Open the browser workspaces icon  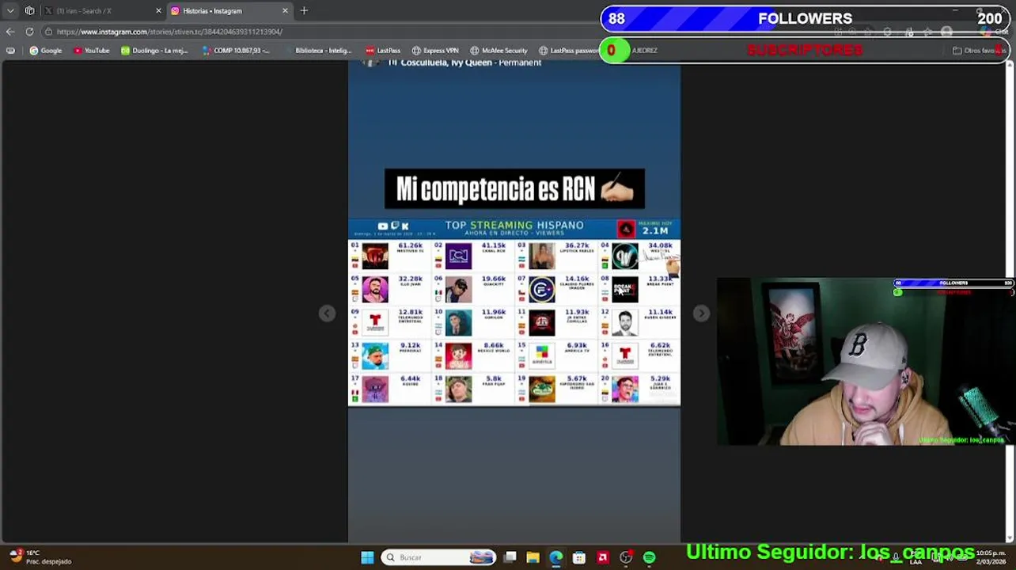click(x=29, y=11)
